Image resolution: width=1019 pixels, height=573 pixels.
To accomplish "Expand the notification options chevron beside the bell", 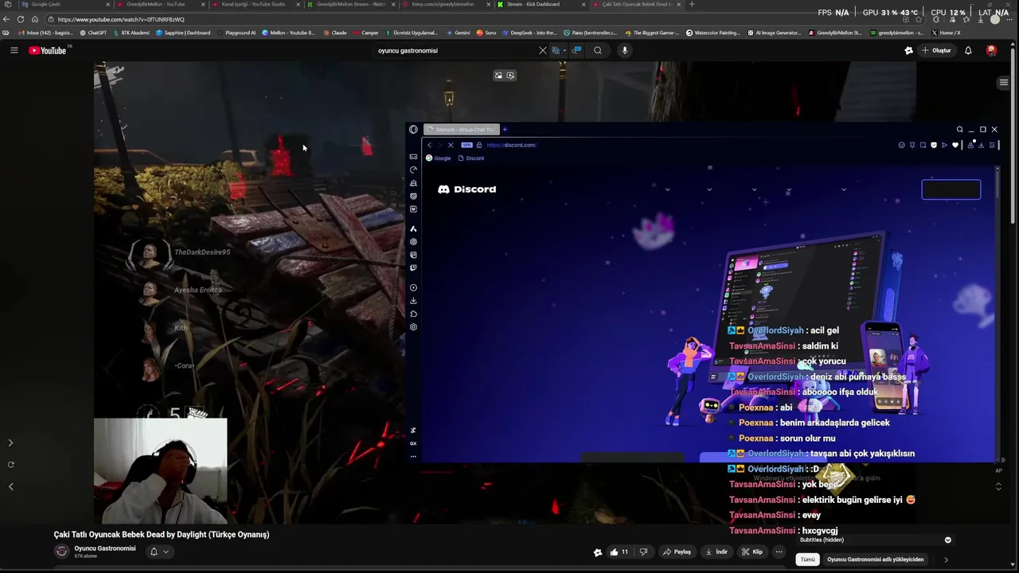I will pyautogui.click(x=166, y=552).
